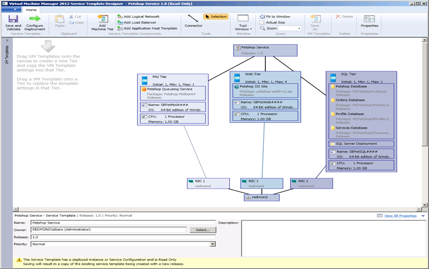Select the SBPetMid#### name box
This screenshot has width=429, height=269.
point(172,107)
